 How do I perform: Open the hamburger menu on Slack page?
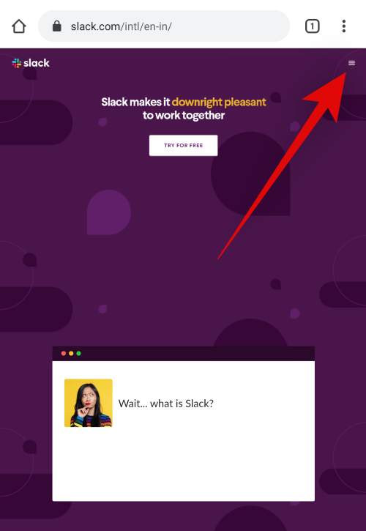pos(351,63)
